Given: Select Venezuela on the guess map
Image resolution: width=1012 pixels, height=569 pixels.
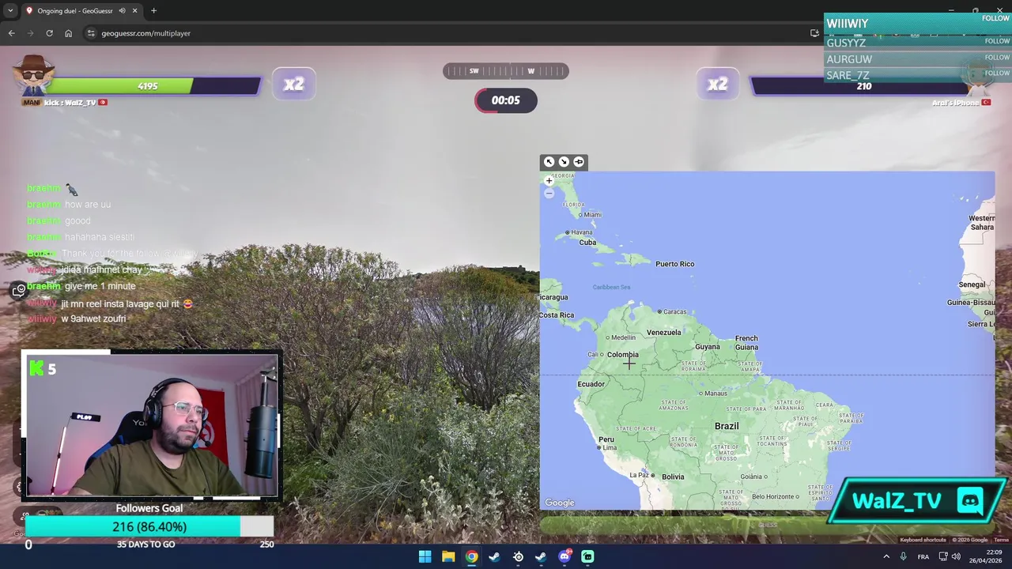Looking at the screenshot, I should pos(663,332).
